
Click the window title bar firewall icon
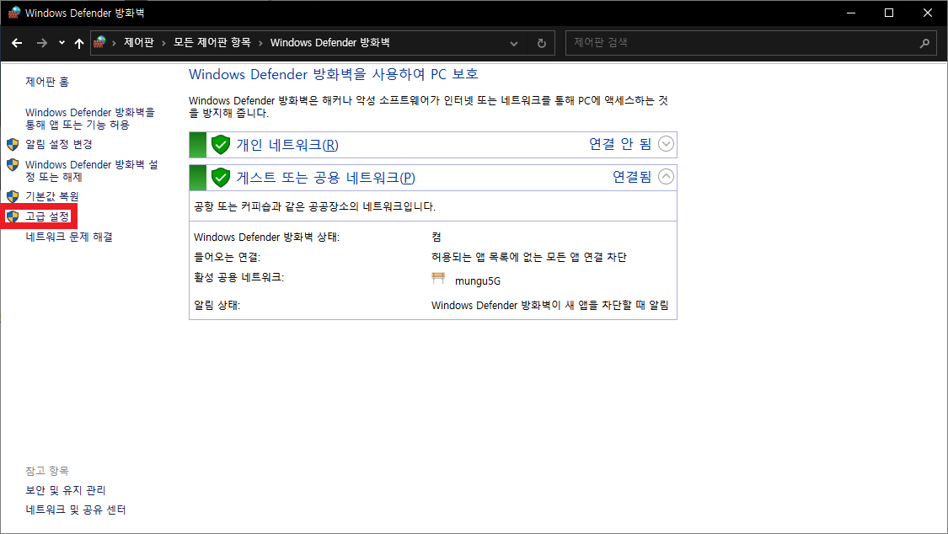pos(14,13)
